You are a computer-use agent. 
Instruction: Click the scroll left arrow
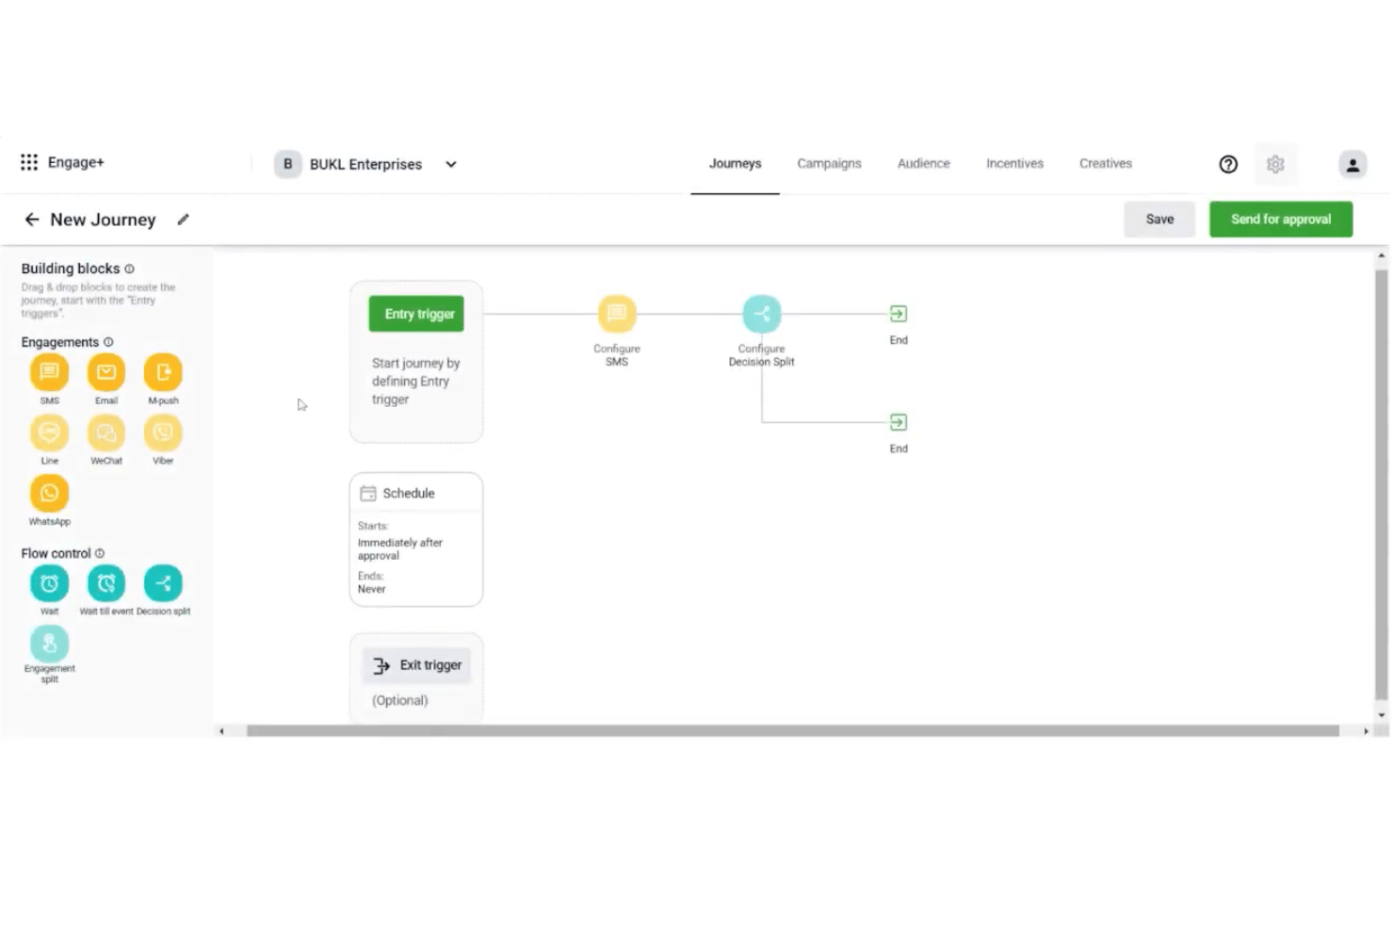pos(221,731)
